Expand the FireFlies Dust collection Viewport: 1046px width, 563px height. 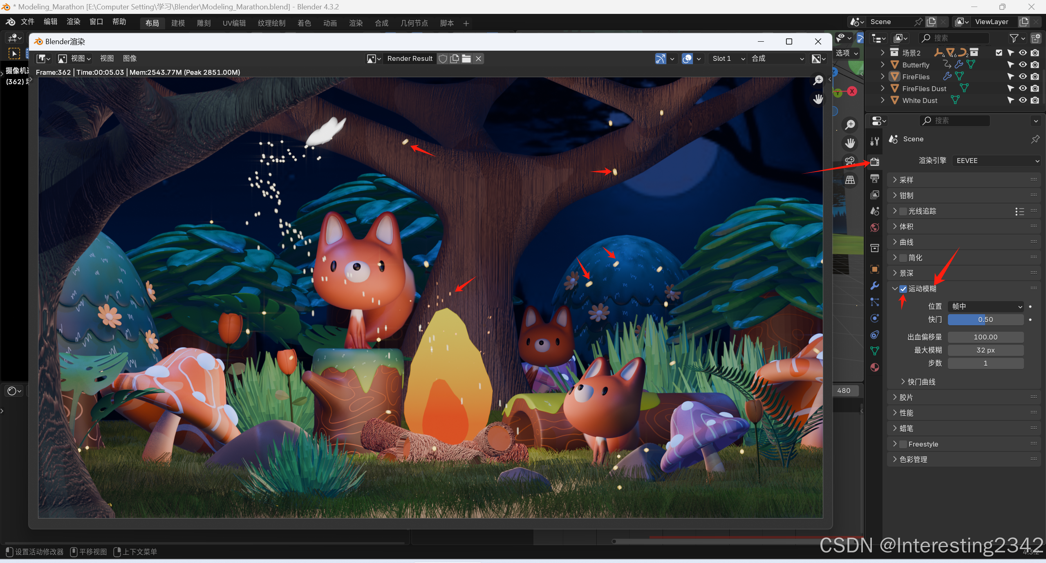click(882, 88)
